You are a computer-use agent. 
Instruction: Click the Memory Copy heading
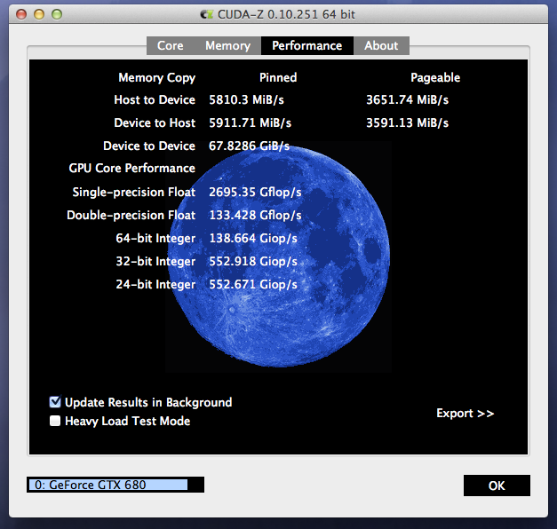[156, 77]
